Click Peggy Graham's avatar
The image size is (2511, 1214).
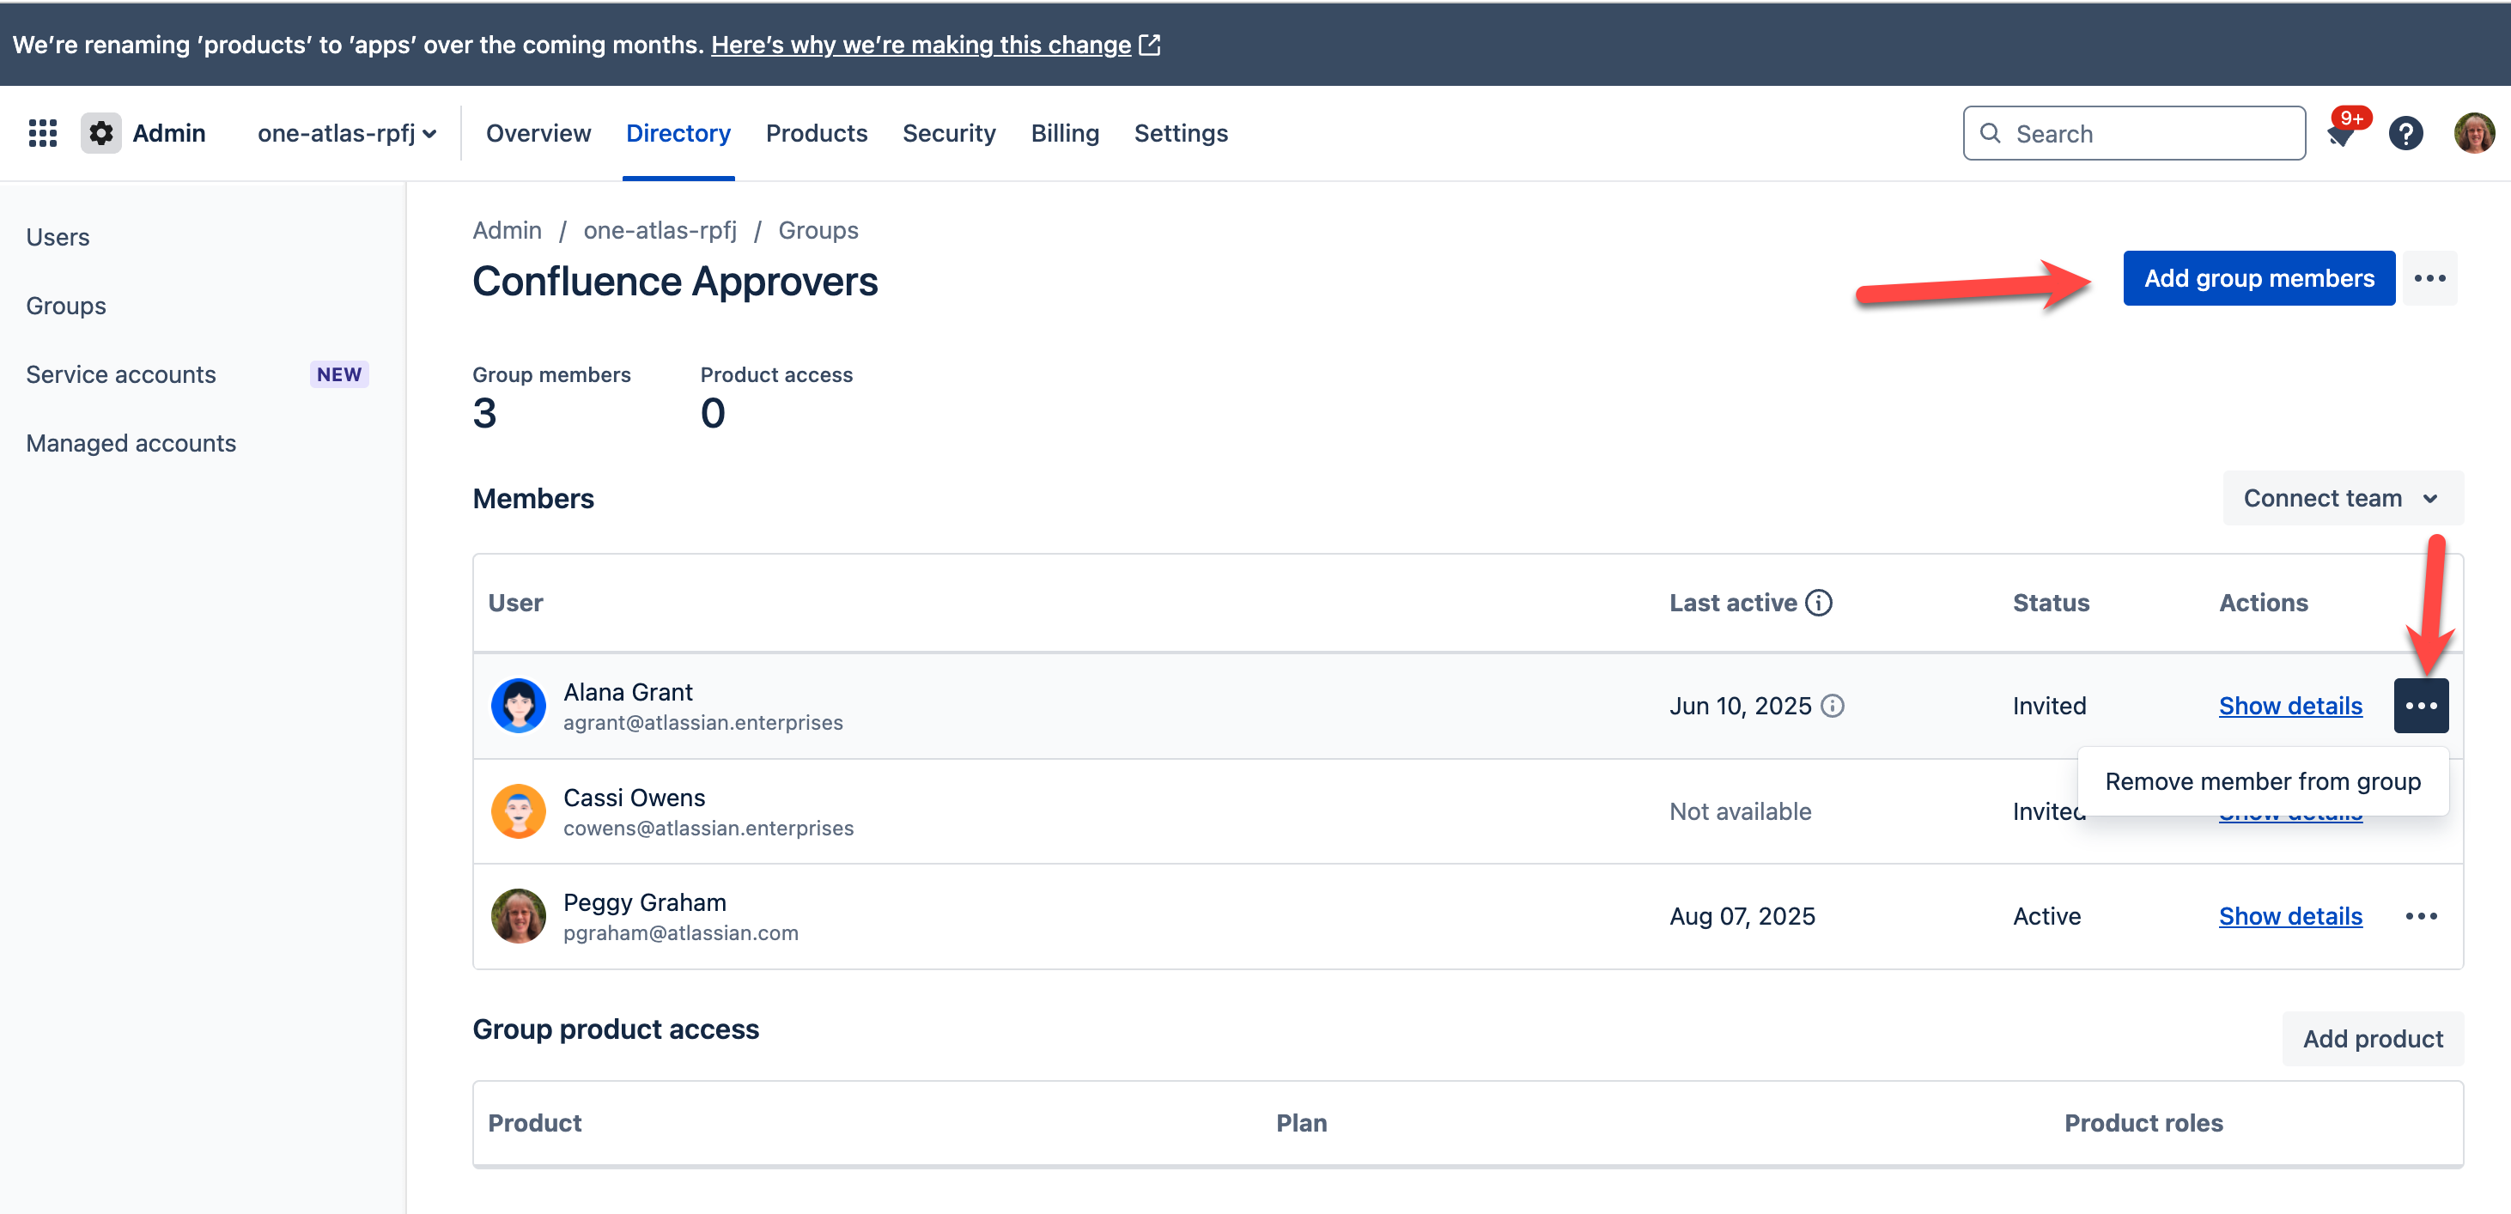tap(519, 917)
